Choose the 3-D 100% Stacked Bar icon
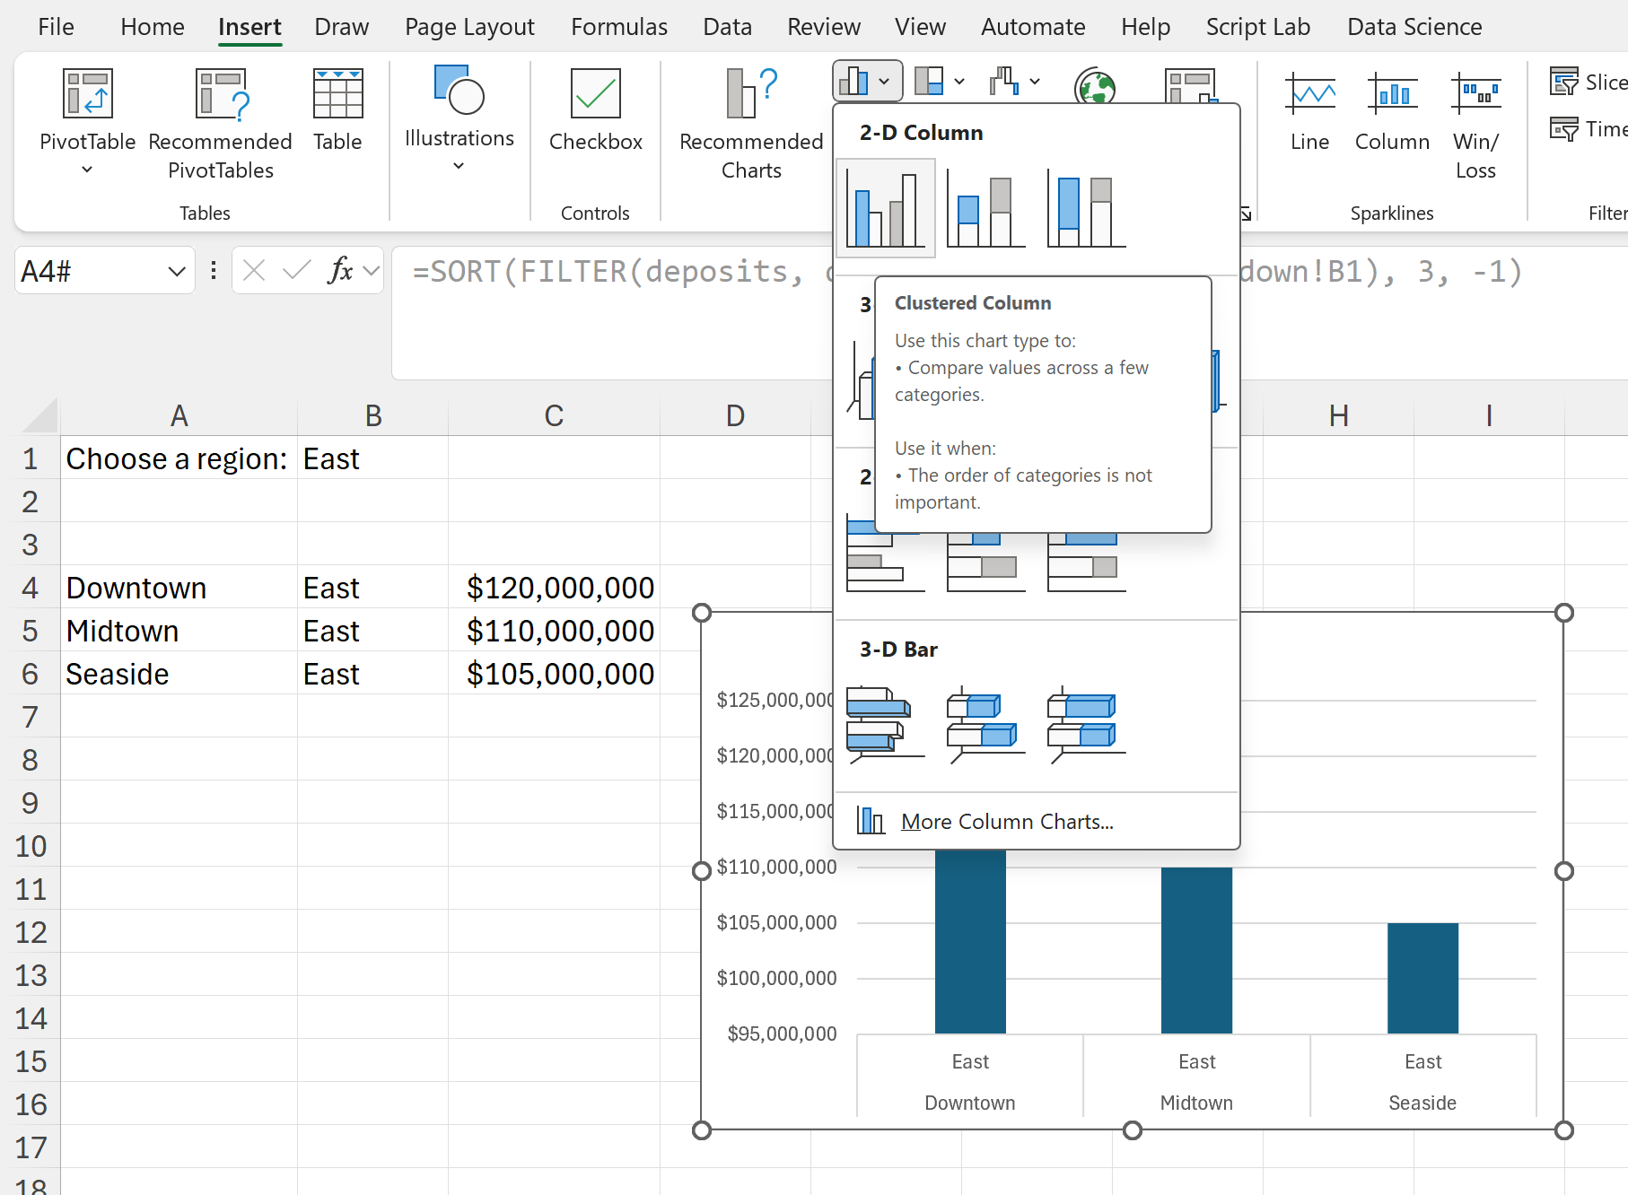The height and width of the screenshot is (1195, 1628). coord(1086,724)
